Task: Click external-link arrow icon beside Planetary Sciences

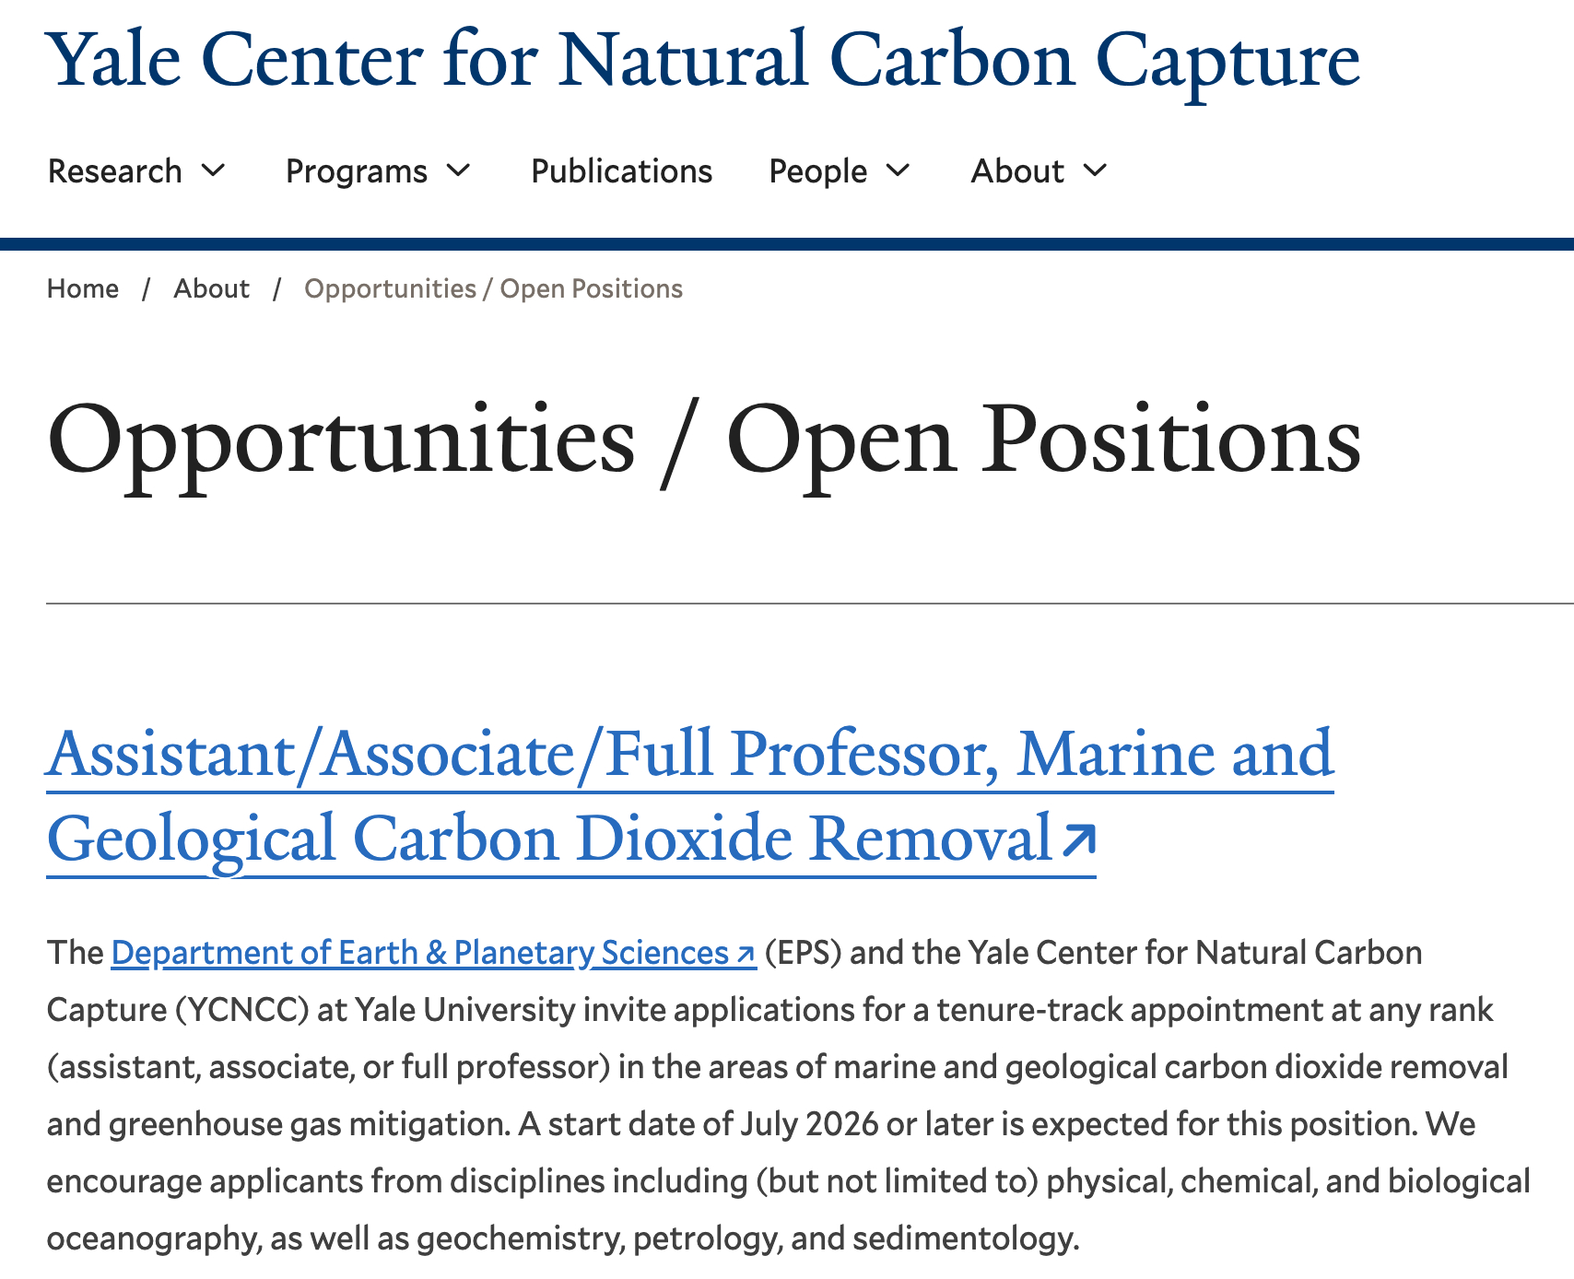Action: pyautogui.click(x=746, y=955)
